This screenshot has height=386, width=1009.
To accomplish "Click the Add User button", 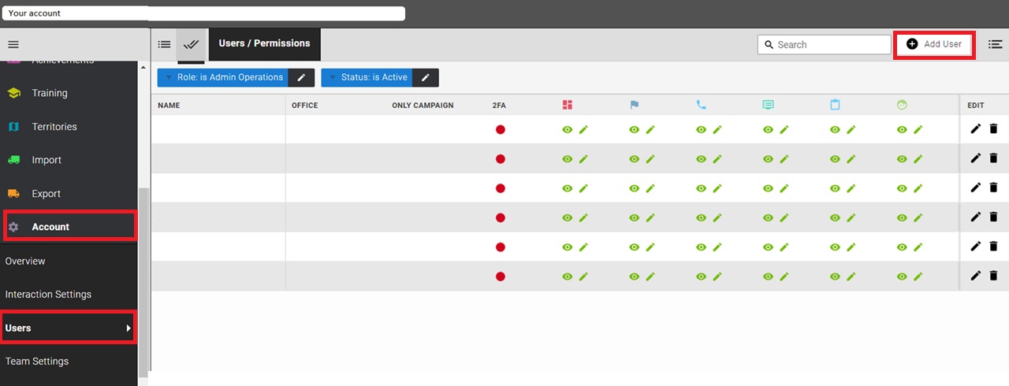I will pyautogui.click(x=934, y=44).
